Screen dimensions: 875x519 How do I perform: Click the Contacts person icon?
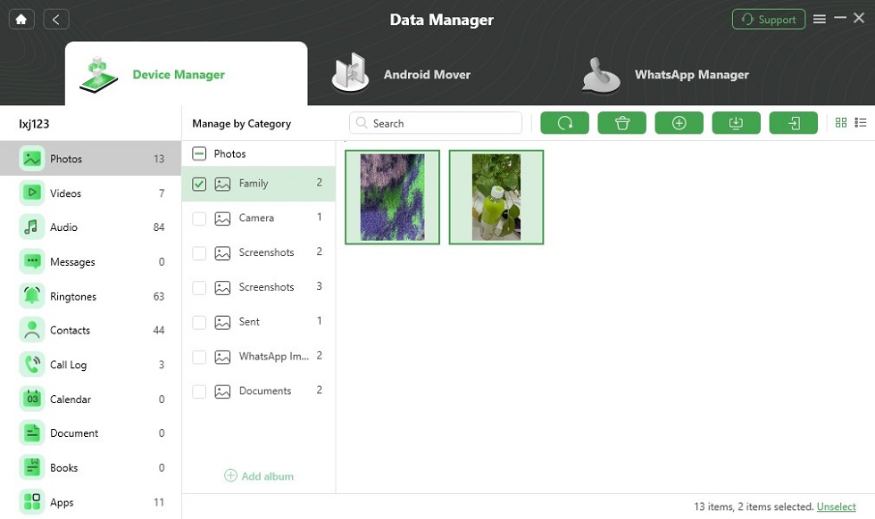pos(32,330)
